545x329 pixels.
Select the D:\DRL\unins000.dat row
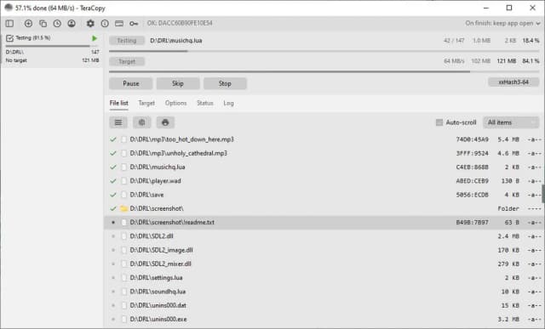pos(324,305)
